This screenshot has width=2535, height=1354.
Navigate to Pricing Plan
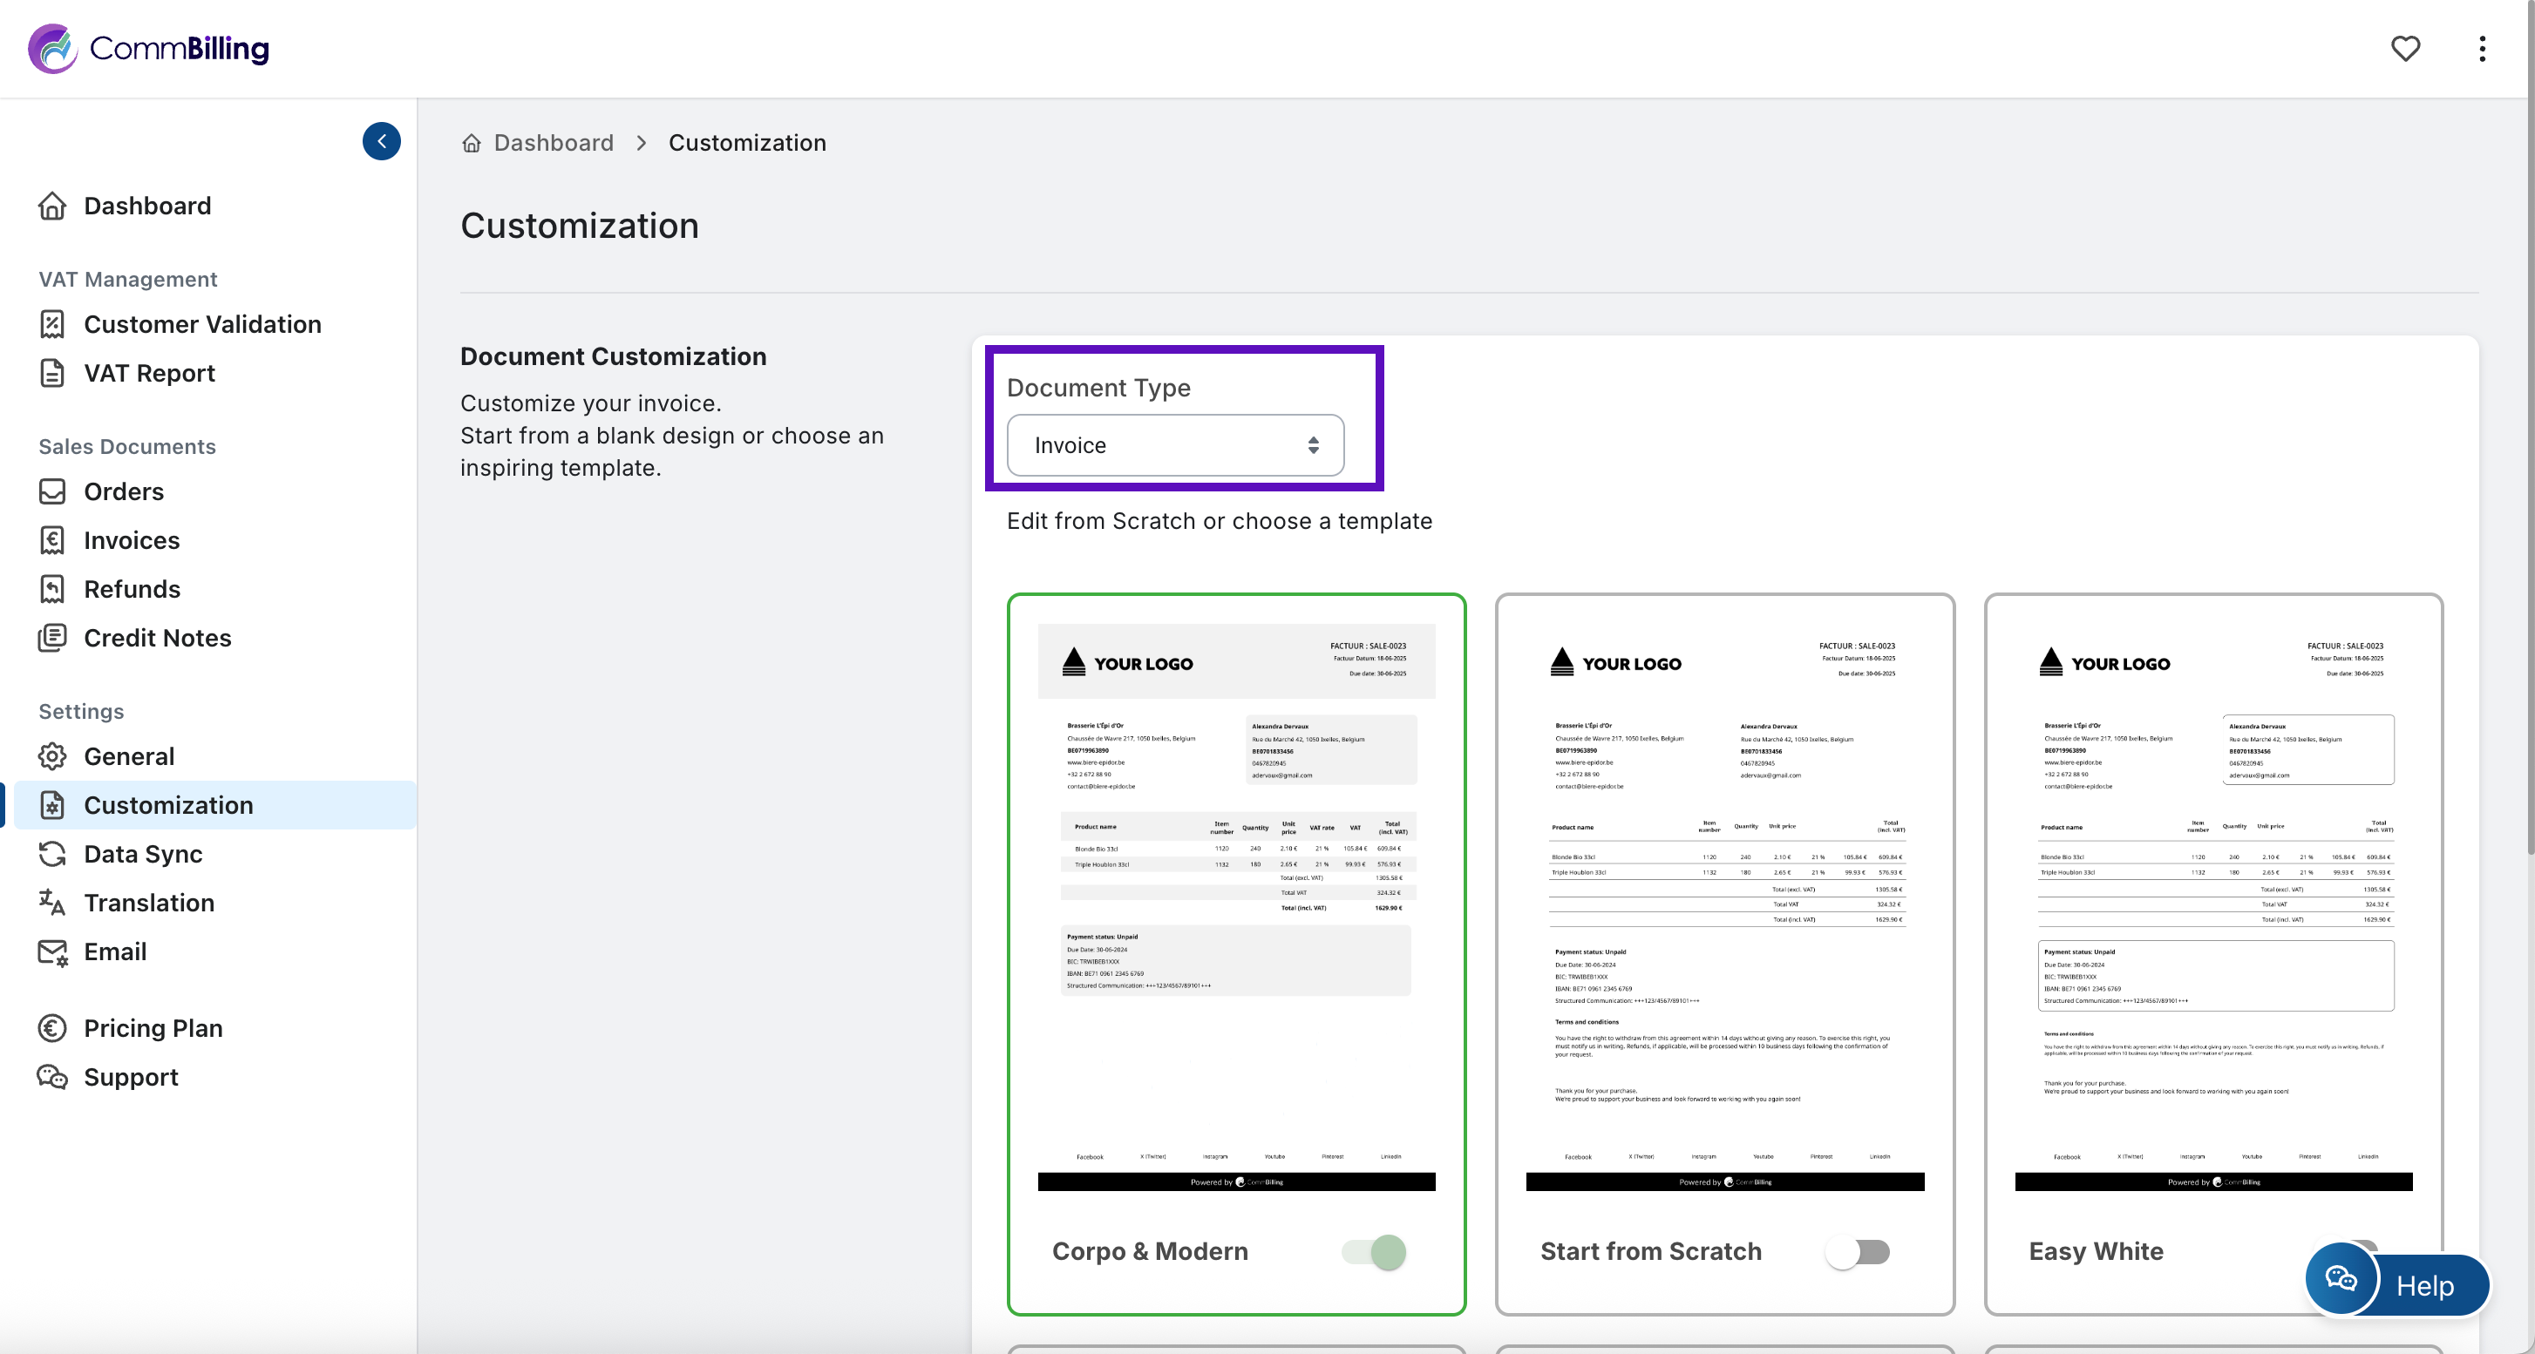coord(153,1027)
